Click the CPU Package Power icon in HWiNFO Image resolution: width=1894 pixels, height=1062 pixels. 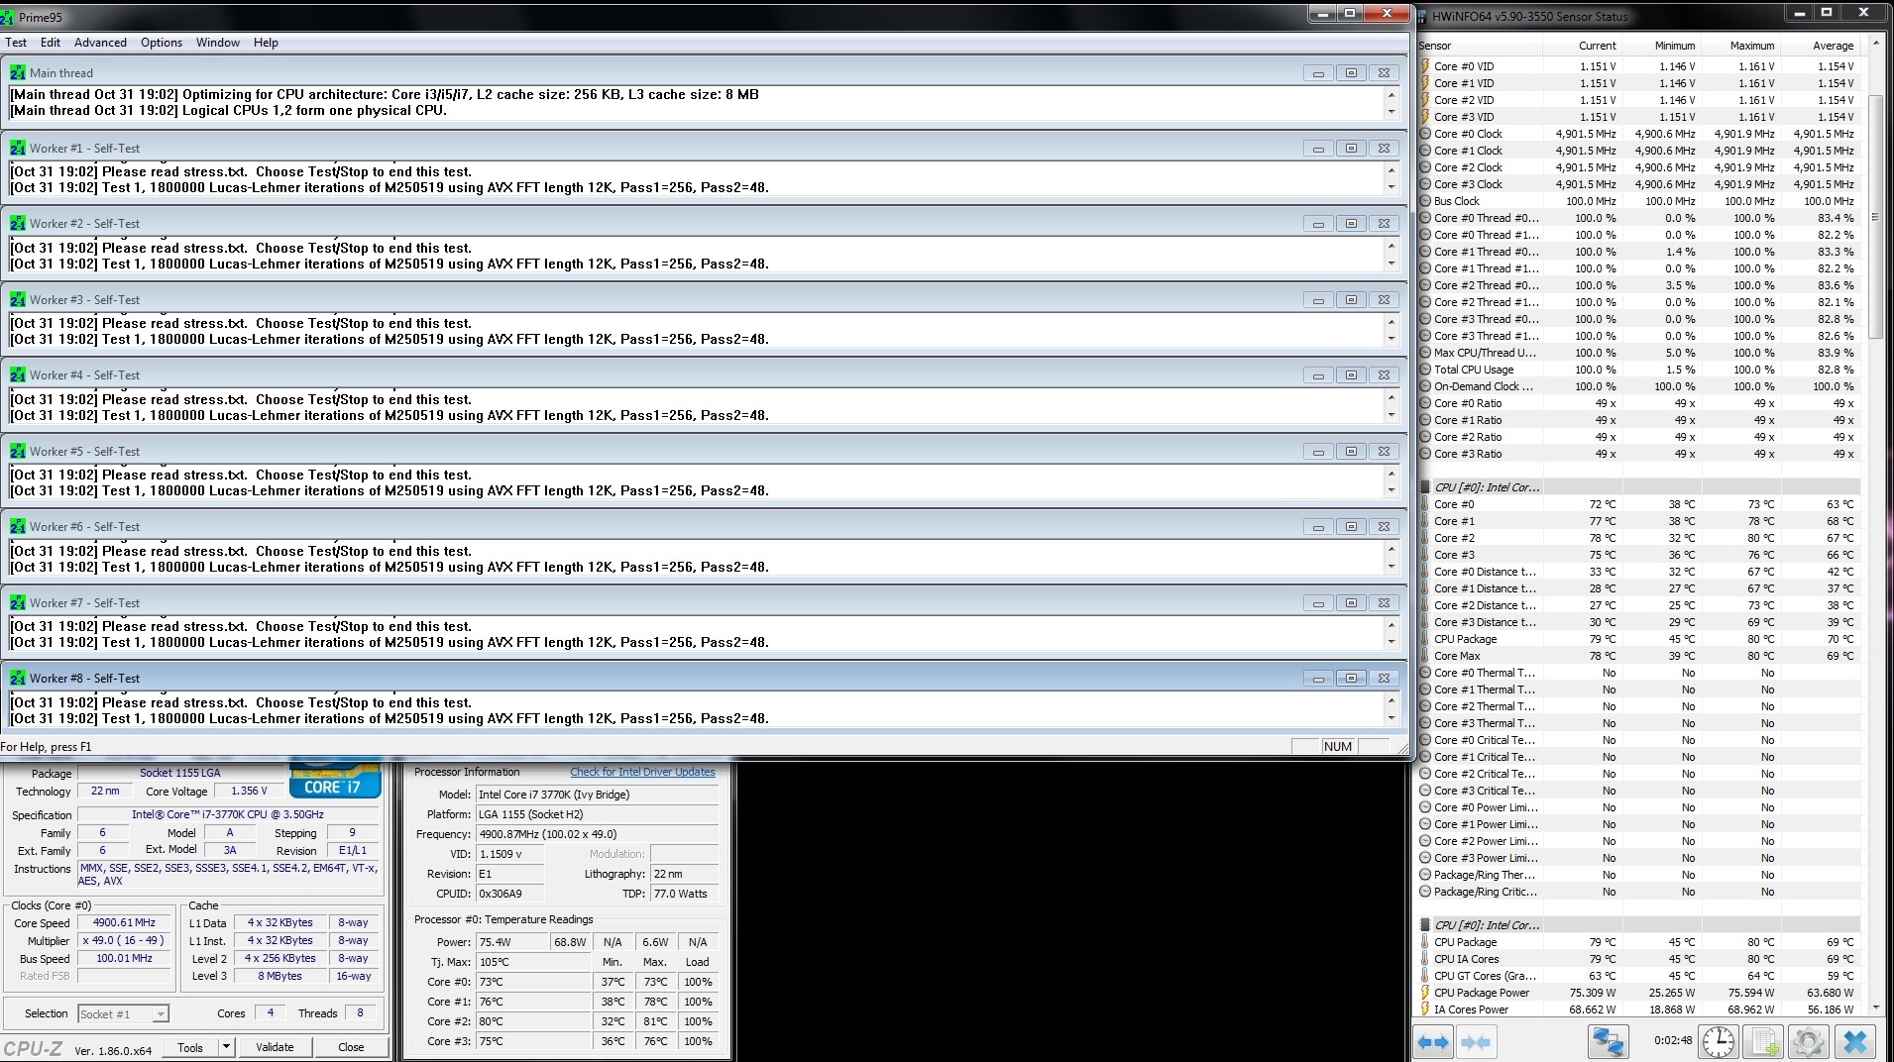(1425, 993)
